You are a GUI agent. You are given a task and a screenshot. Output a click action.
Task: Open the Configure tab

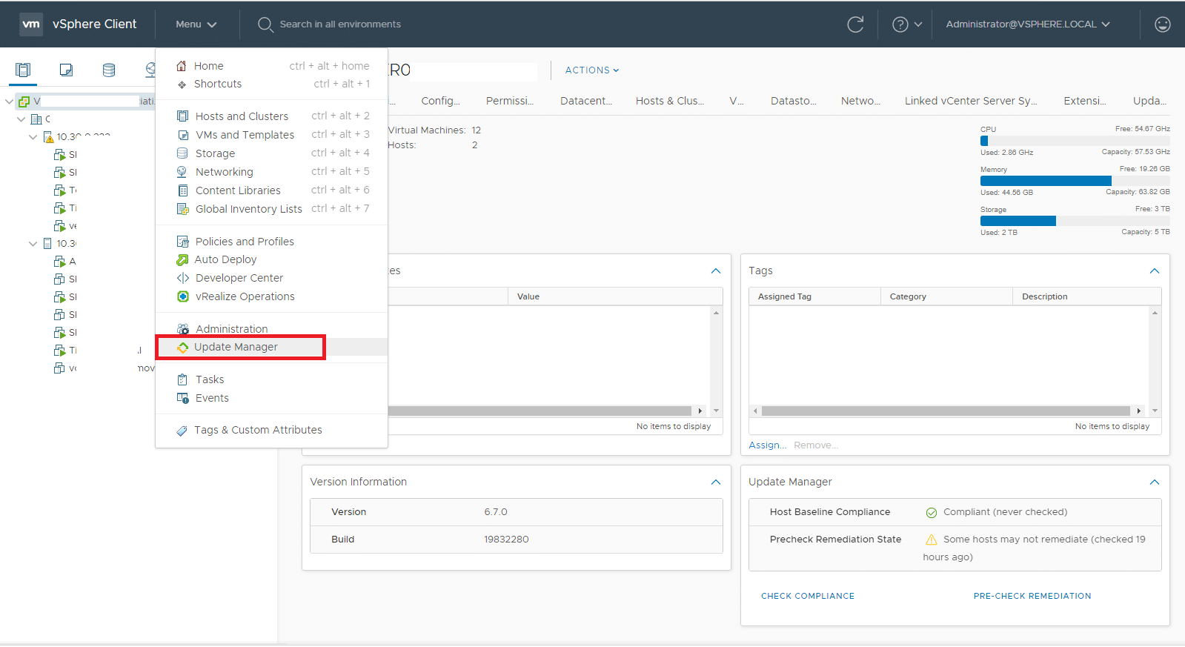[x=440, y=101]
